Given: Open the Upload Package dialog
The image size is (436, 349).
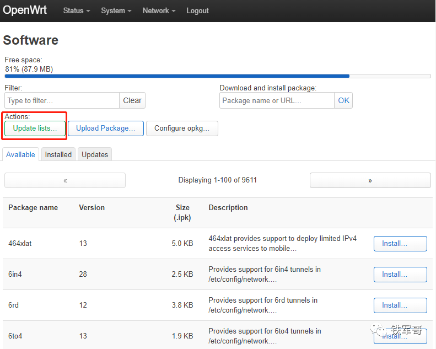Looking at the screenshot, I should pyautogui.click(x=106, y=128).
